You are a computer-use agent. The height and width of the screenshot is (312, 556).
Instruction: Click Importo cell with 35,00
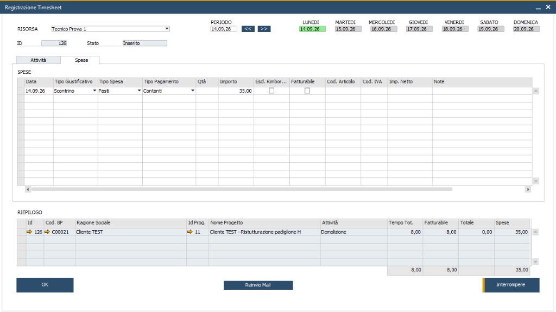236,91
